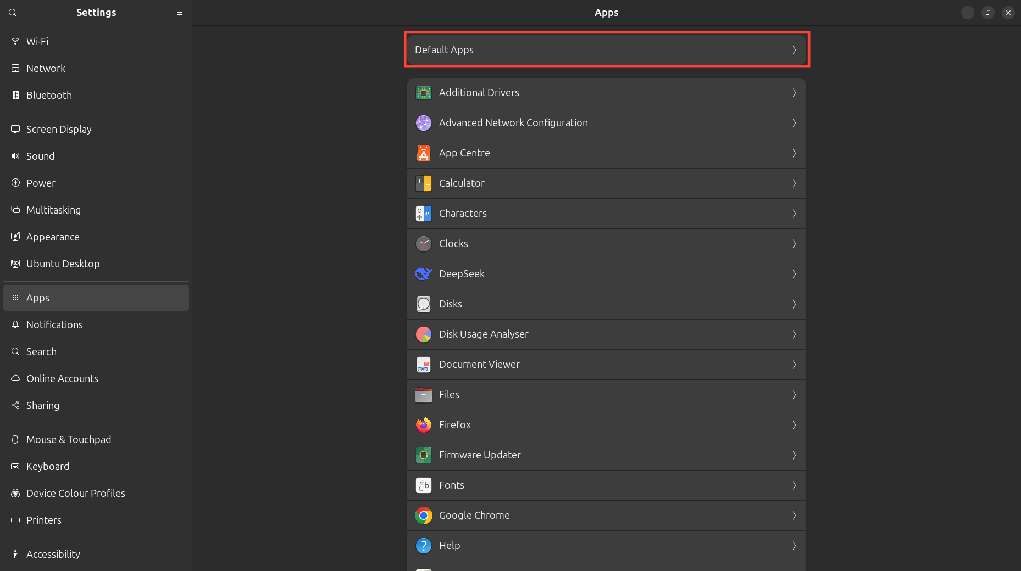Select Multitasking in the sidebar
Viewport: 1021px width, 571px height.
[96, 210]
